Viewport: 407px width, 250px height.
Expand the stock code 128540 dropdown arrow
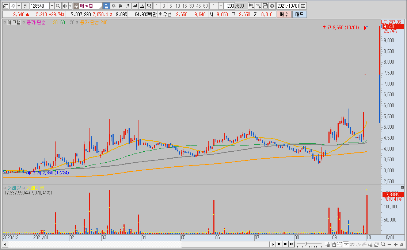pyautogui.click(x=52, y=6)
